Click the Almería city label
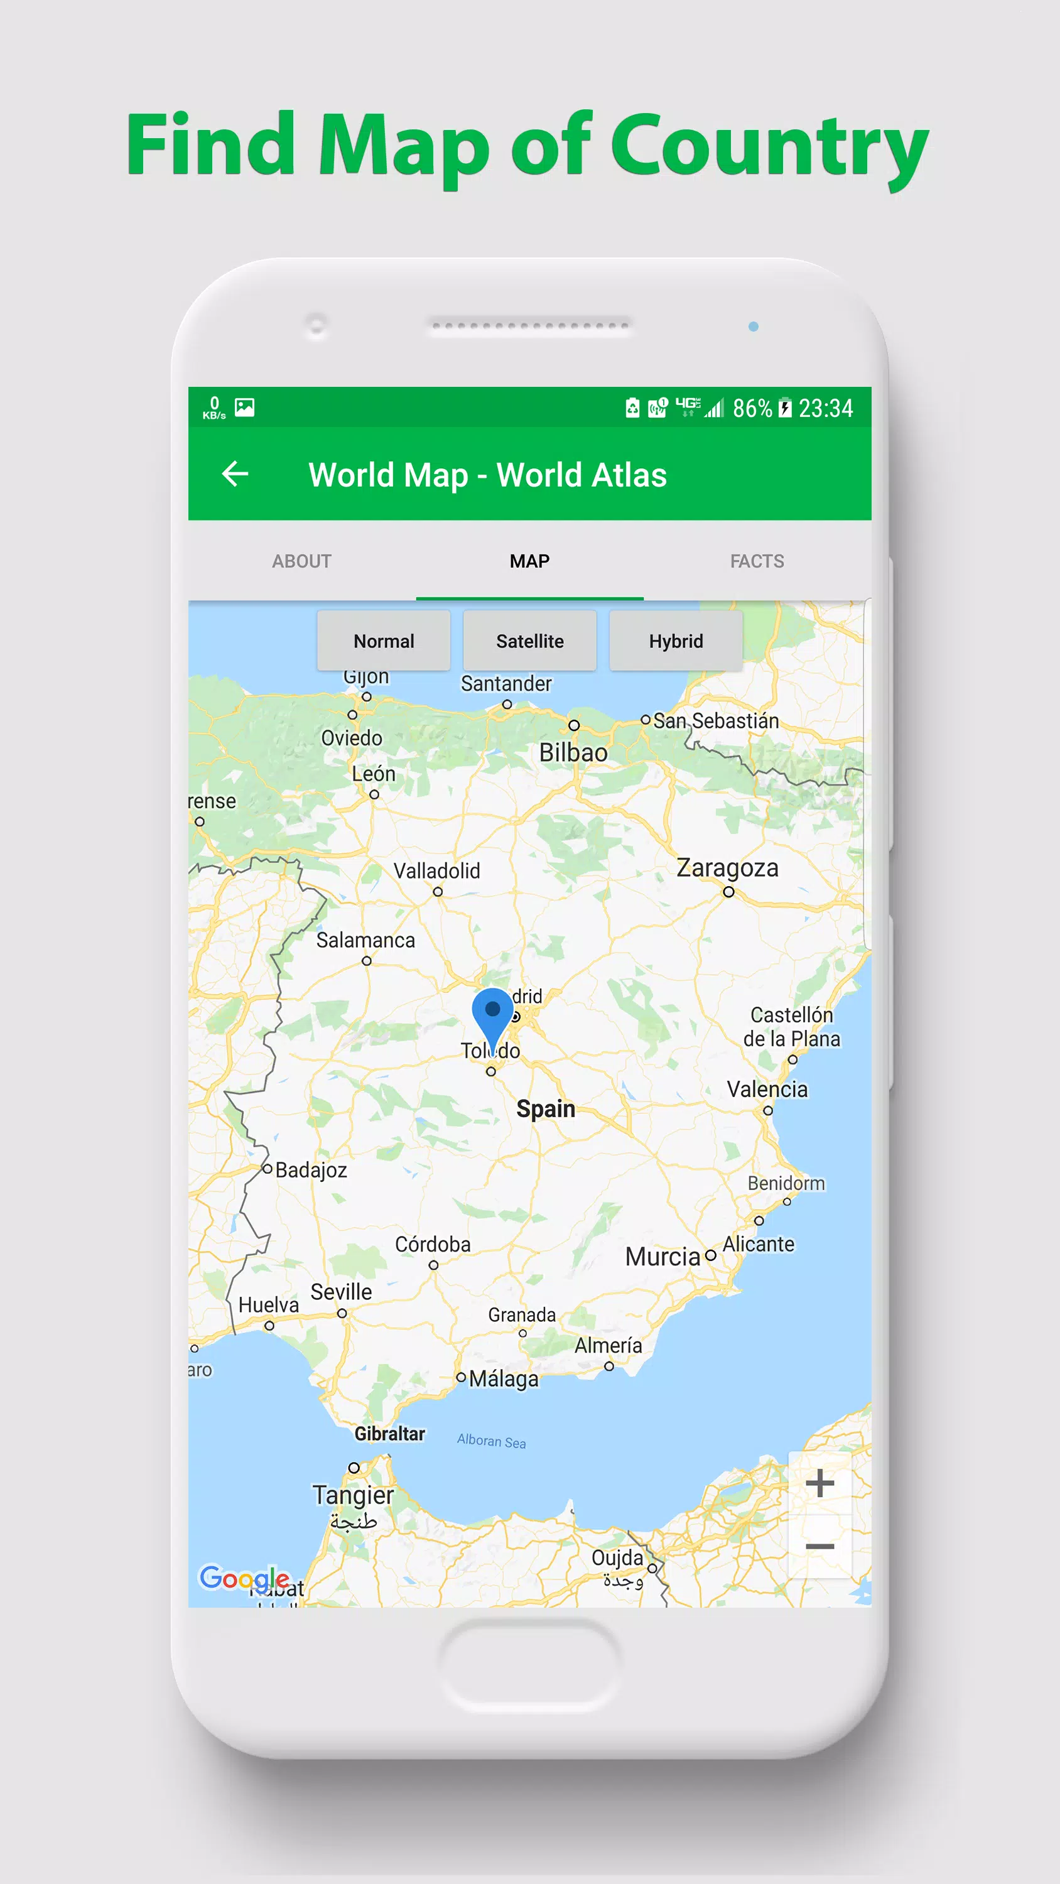 click(x=608, y=1346)
